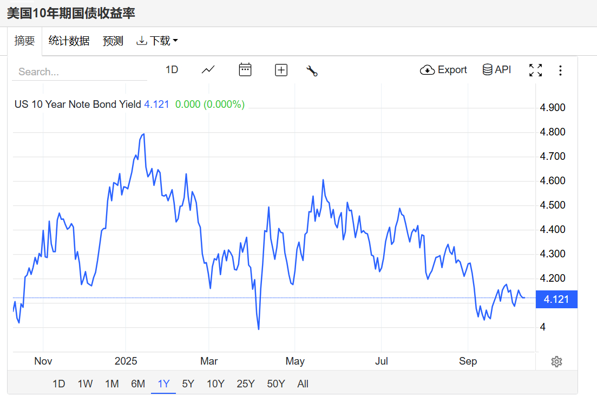The height and width of the screenshot is (402, 597).
Task: Click the cloud Export button
Action: pyautogui.click(x=443, y=70)
